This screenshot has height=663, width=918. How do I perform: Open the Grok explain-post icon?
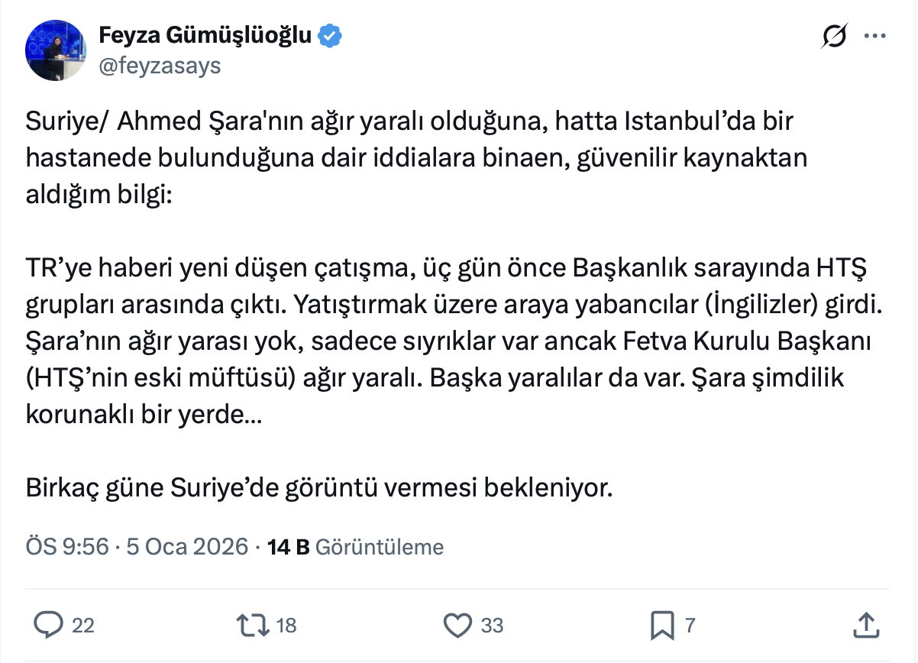833,36
